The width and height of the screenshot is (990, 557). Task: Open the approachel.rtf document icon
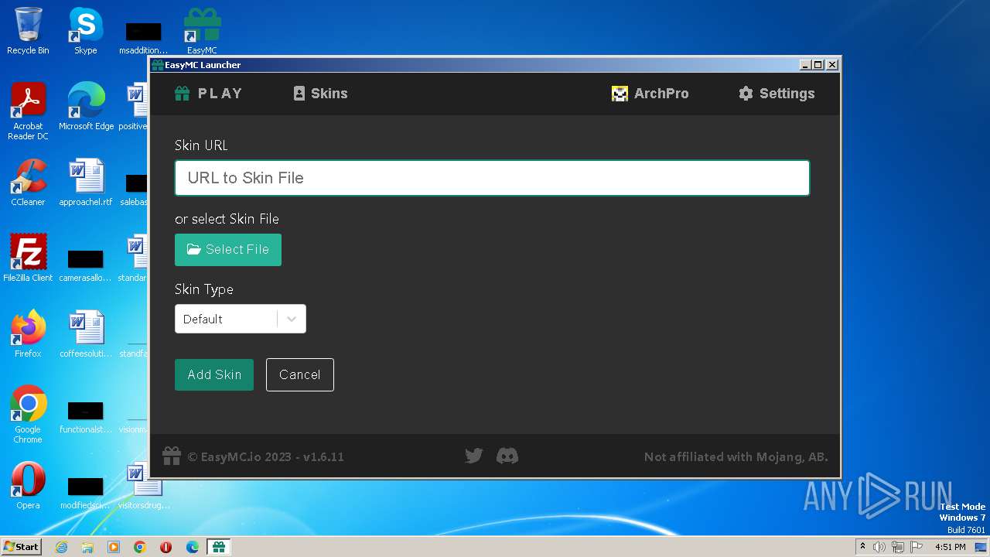(86, 183)
